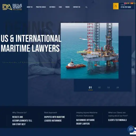Click 'Helping Injured Maritime Workers Nationwide' text
Viewport: 136px width, 136px height.
(x=87, y=114)
